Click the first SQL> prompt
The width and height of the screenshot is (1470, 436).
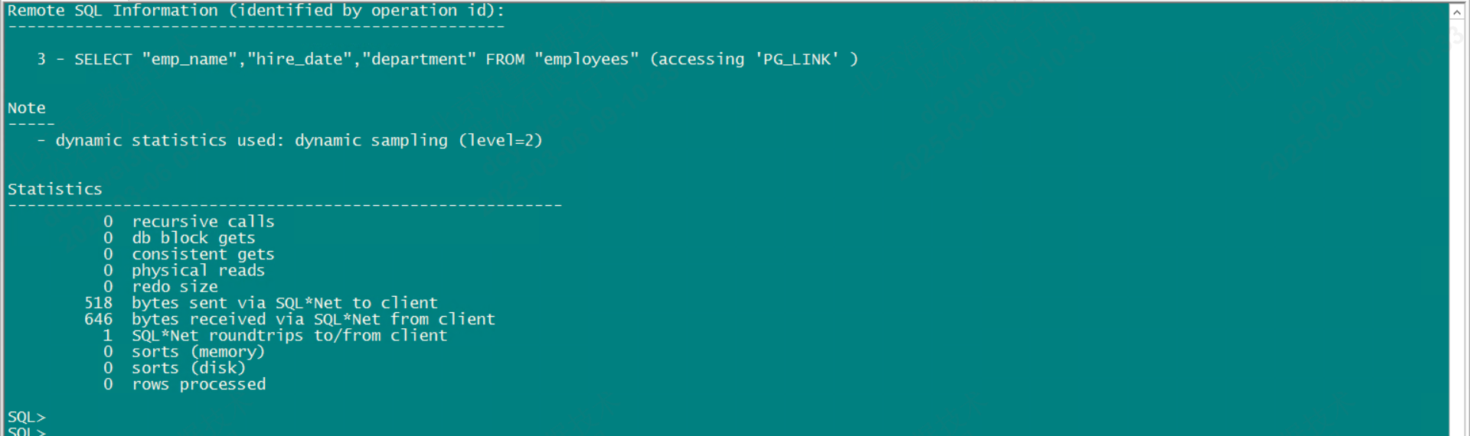[x=26, y=417]
